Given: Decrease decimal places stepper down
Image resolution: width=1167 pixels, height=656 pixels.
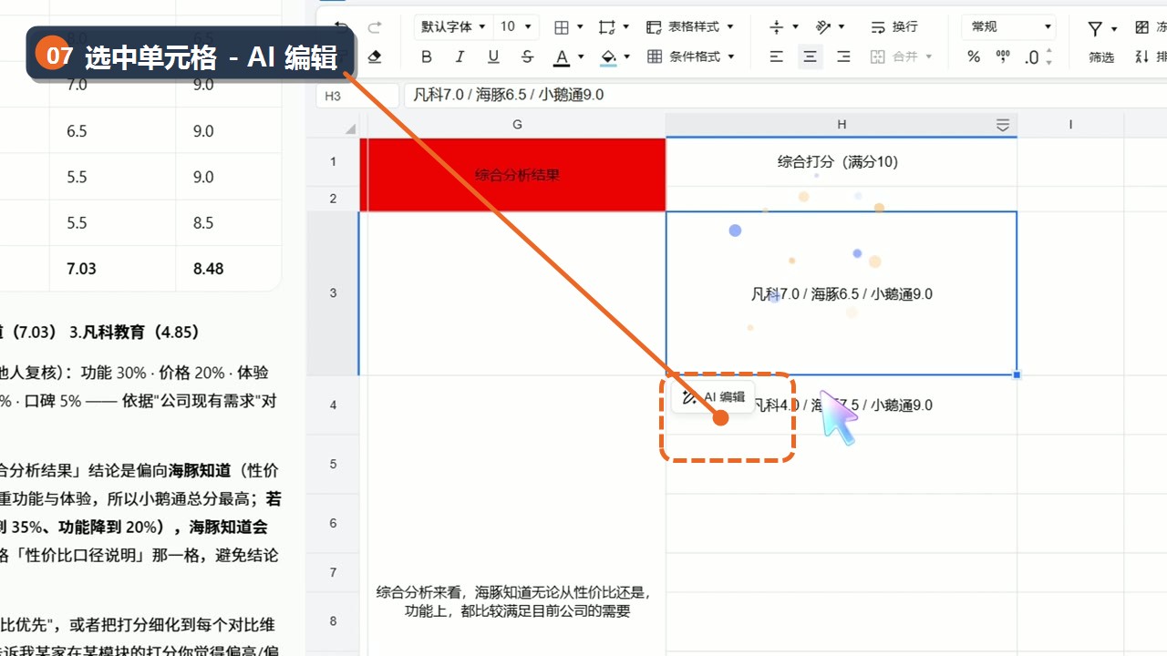Looking at the screenshot, I should point(1048,63).
